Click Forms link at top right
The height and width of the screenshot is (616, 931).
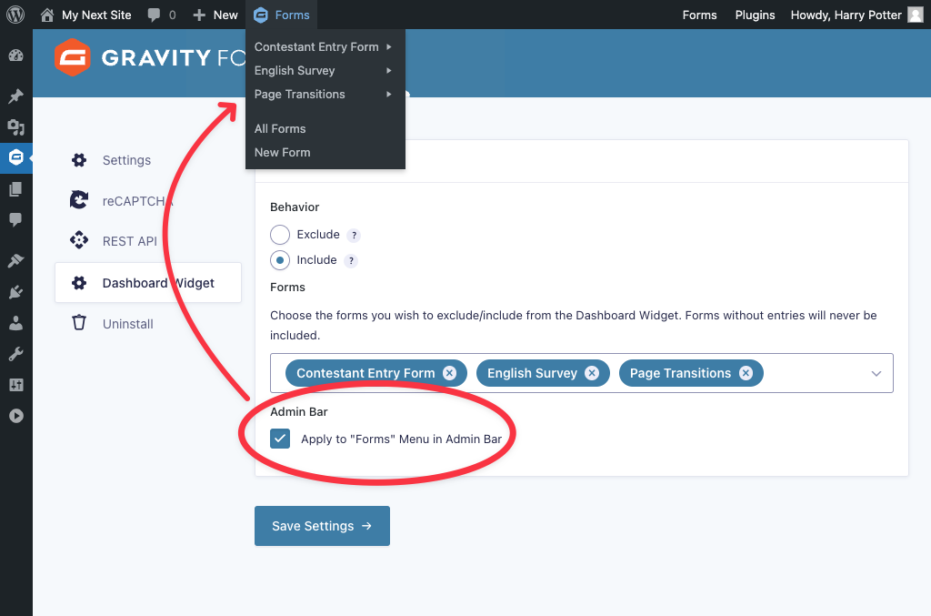click(x=699, y=15)
